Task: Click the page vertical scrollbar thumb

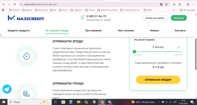Action: 196,54
